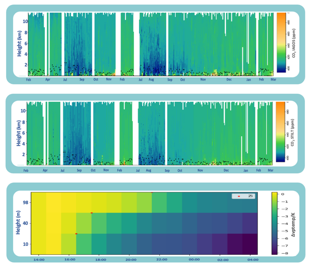Viewport: 311px width, 267px height.
Task: Toggle the top panel's Height axis label
Action: 20,43
